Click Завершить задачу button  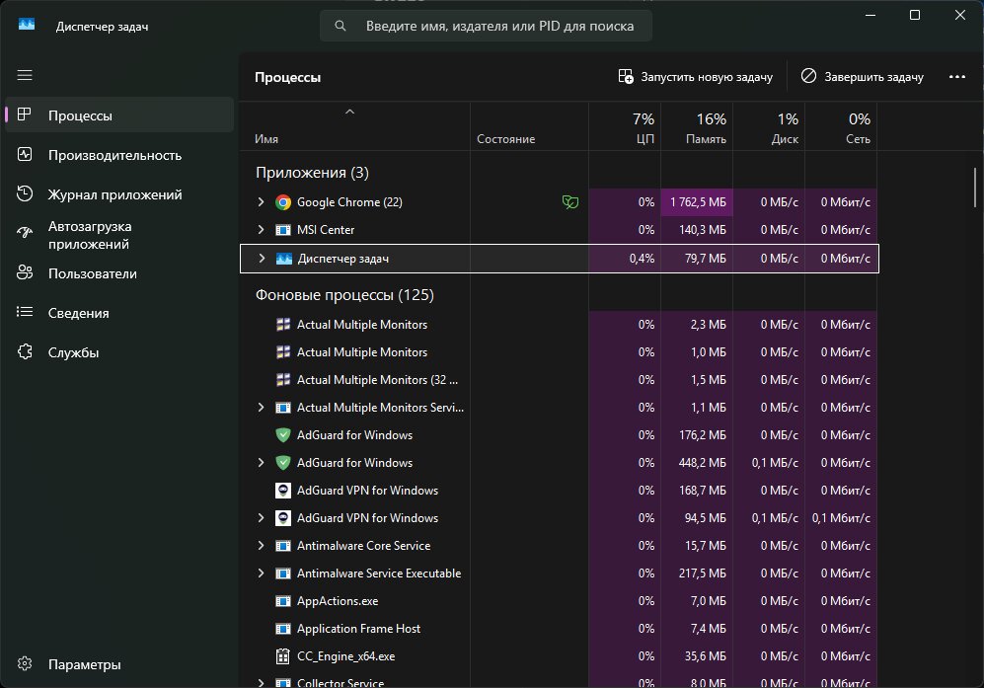[862, 76]
